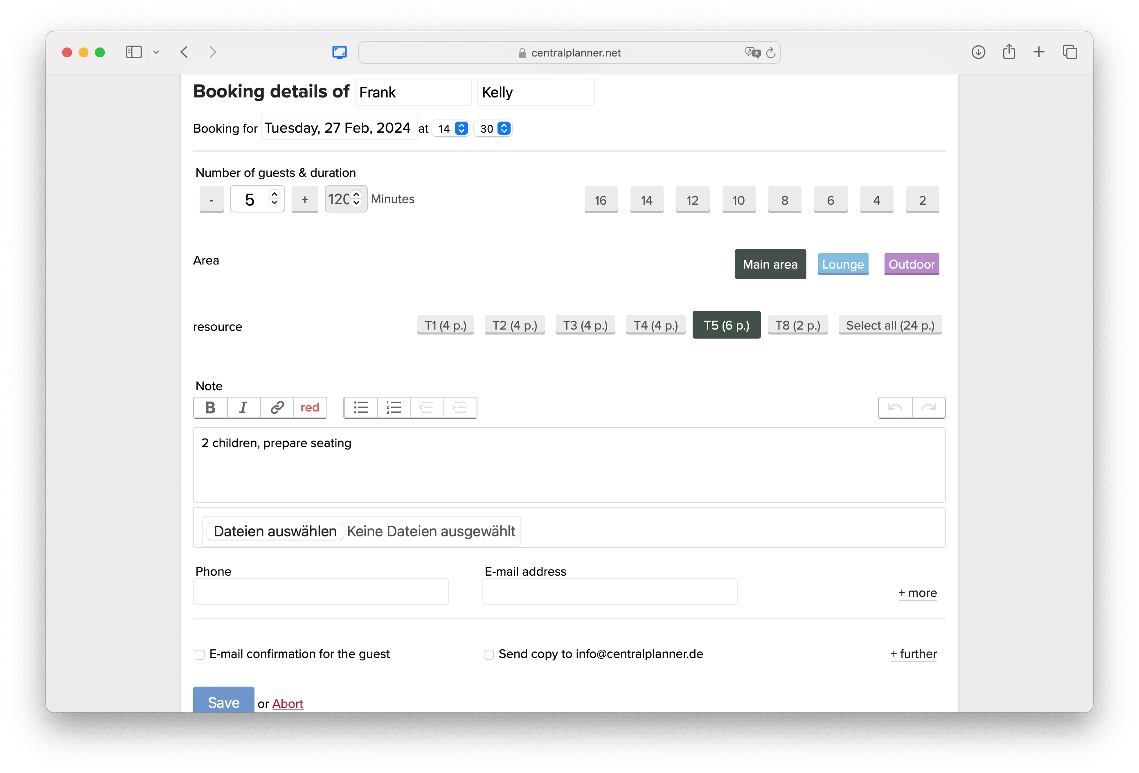Viewport: 1139px width, 773px height.
Task: Deselect table T5 (6 p.)
Action: [x=726, y=325]
